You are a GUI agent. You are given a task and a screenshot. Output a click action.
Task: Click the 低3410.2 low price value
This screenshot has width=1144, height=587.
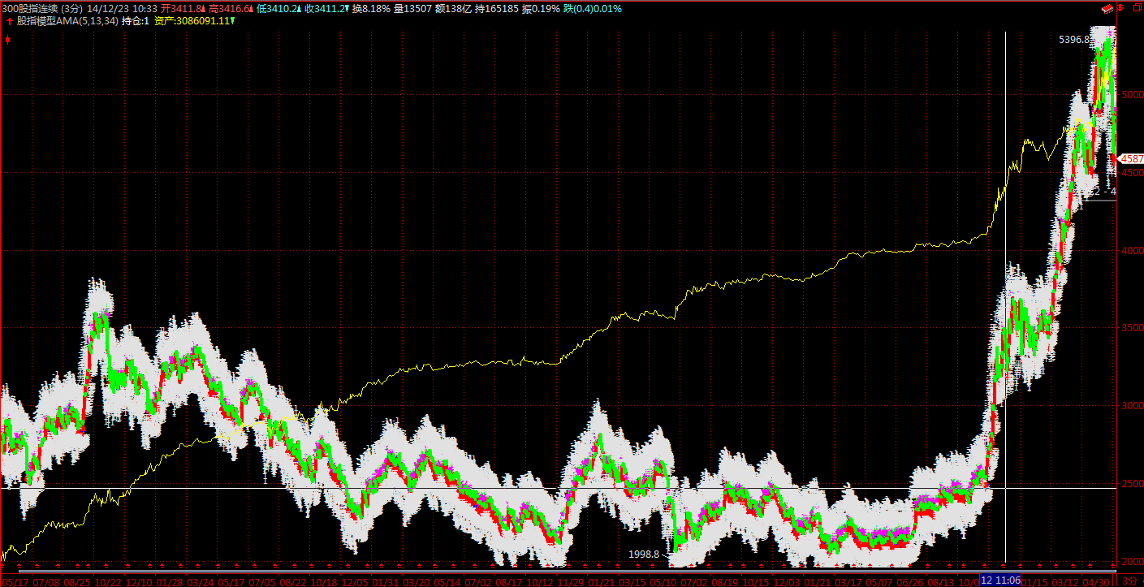(x=276, y=8)
